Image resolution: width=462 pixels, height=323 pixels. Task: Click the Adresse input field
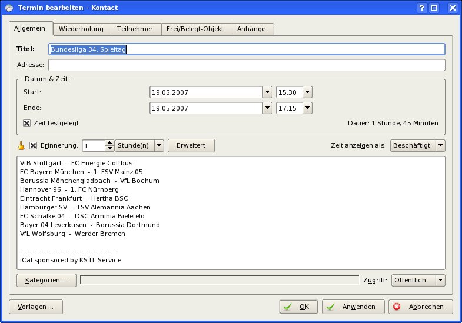point(247,65)
